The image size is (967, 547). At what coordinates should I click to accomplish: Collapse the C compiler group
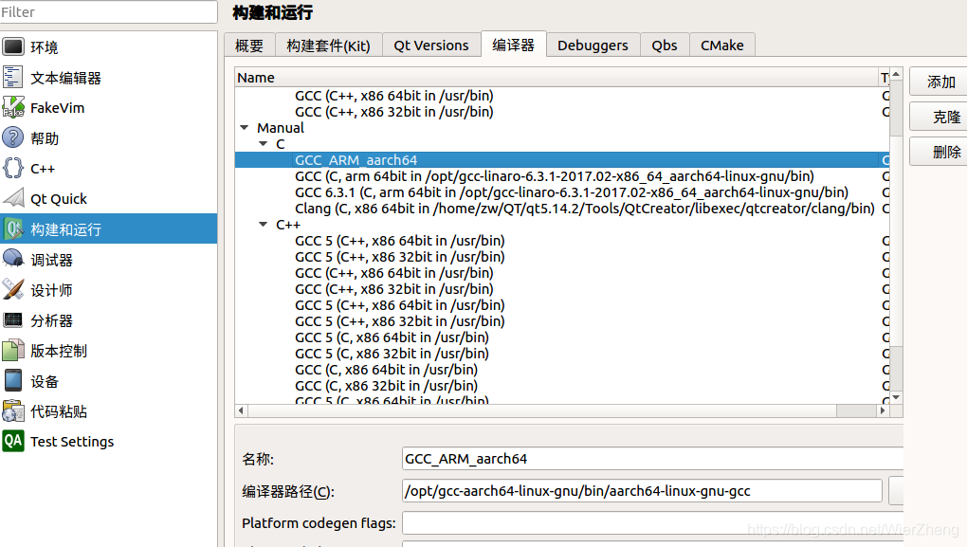(x=263, y=143)
